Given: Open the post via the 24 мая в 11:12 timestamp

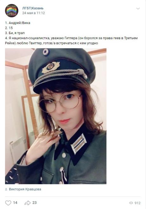Looking at the screenshot, I should (x=34, y=13).
